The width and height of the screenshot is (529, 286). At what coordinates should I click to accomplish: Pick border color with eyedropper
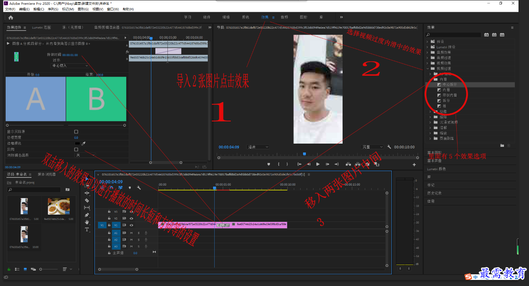(x=84, y=143)
